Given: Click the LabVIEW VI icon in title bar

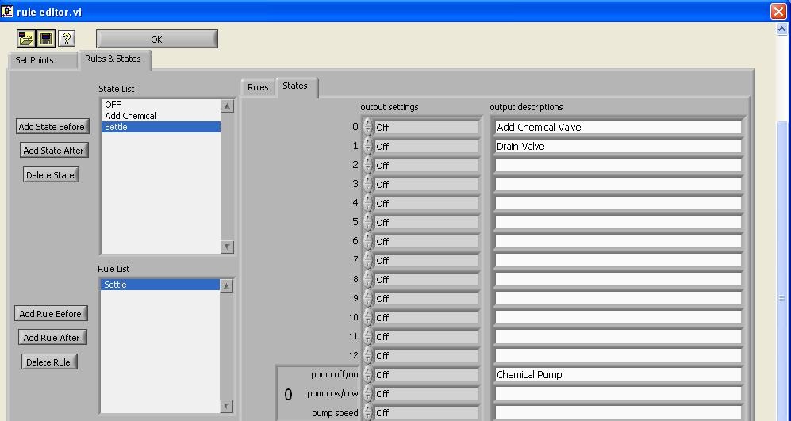Looking at the screenshot, I should tap(7, 10).
